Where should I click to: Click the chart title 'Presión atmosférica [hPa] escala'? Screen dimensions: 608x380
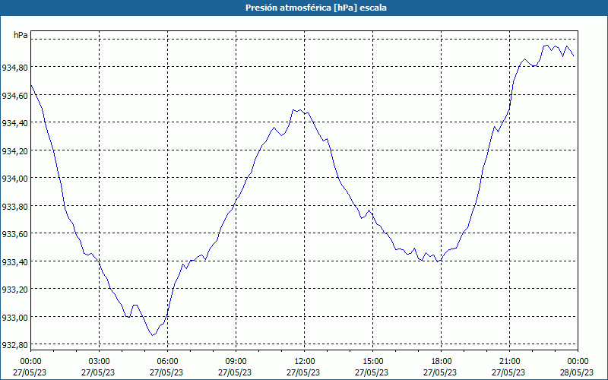pyautogui.click(x=316, y=8)
